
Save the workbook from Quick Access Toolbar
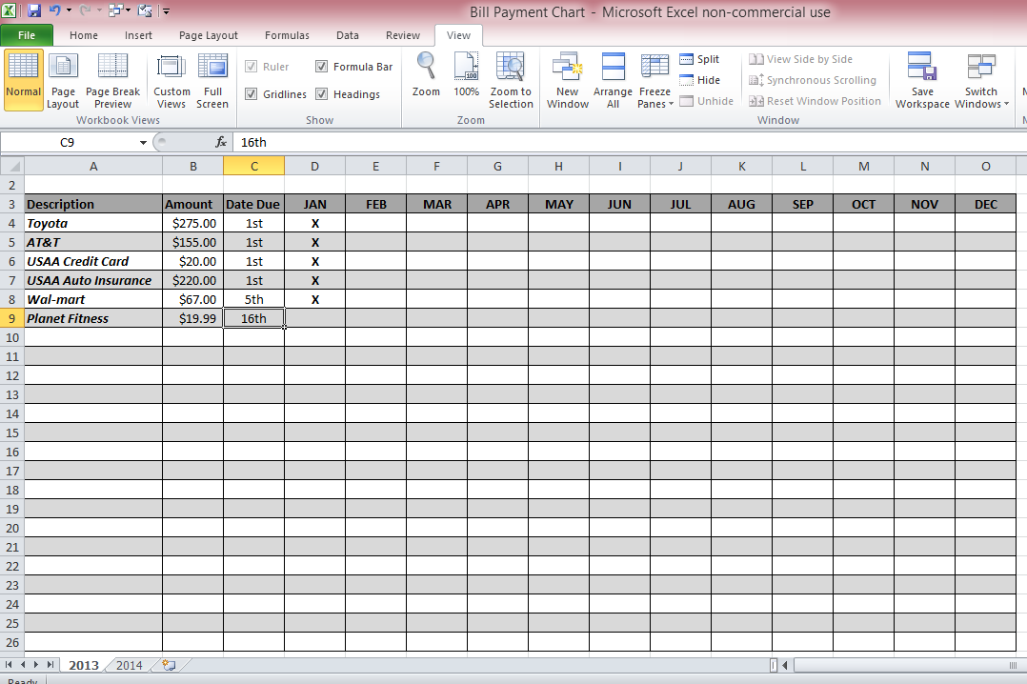[34, 10]
